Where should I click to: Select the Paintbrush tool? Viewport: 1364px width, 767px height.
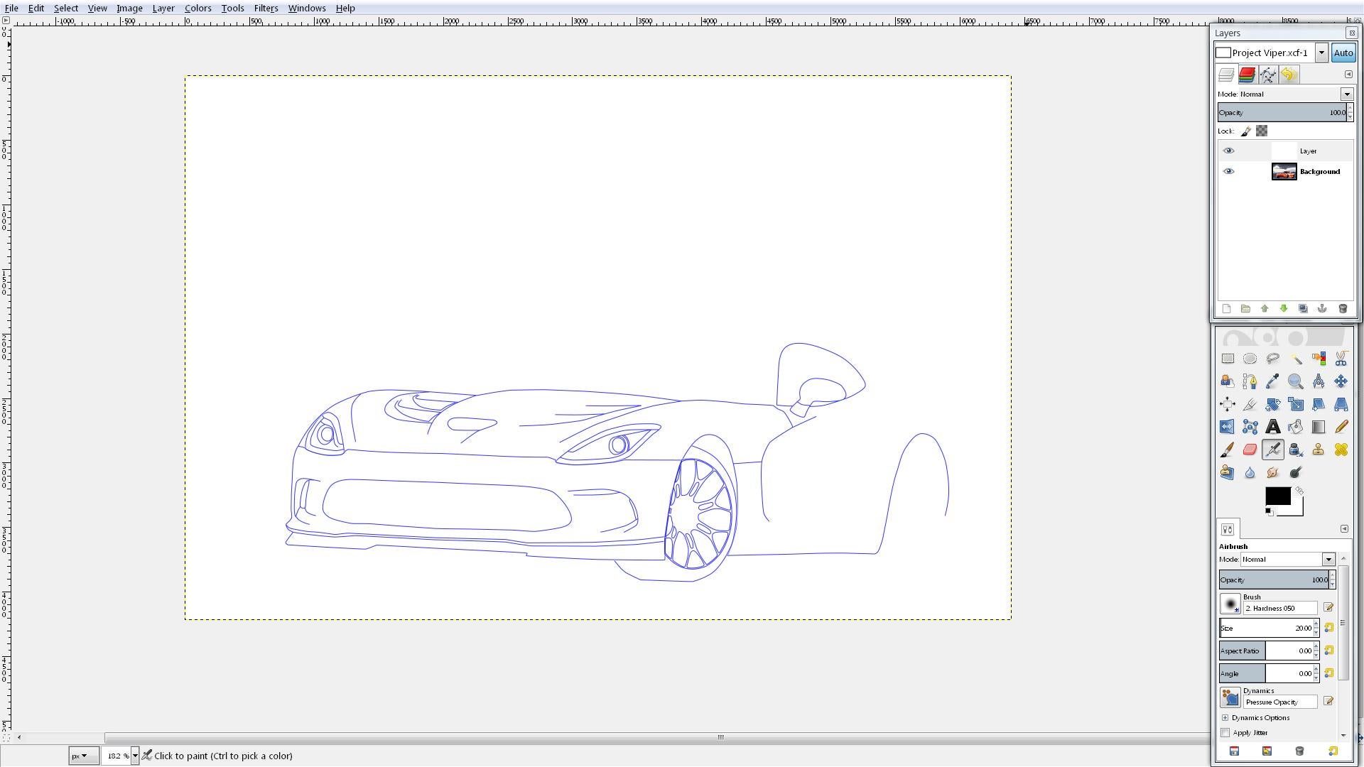(x=1228, y=450)
